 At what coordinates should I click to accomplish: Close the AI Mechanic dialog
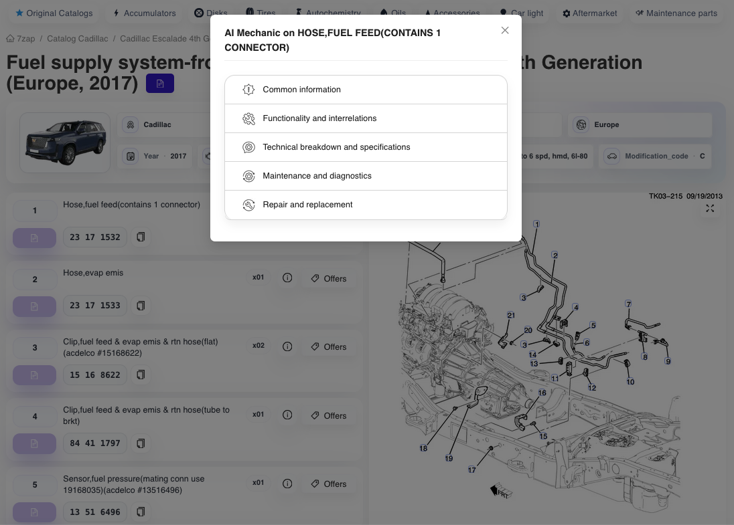tap(505, 30)
